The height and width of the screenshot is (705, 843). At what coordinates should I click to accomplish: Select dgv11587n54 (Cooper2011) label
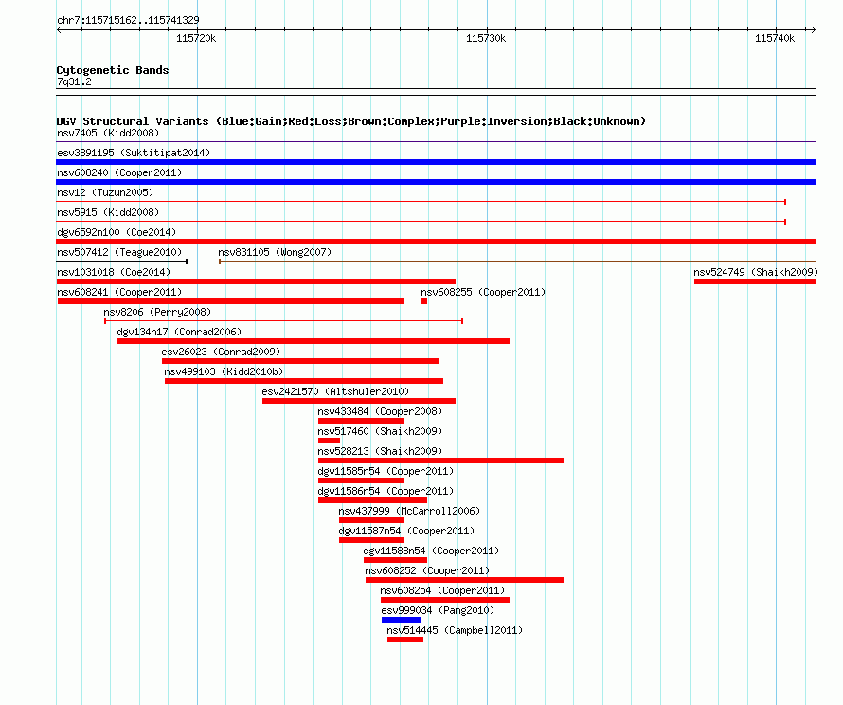[x=406, y=531]
